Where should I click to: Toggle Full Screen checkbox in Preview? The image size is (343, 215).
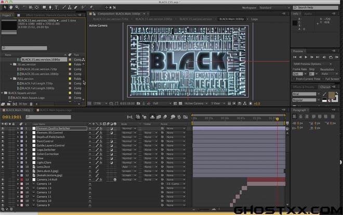323,79
